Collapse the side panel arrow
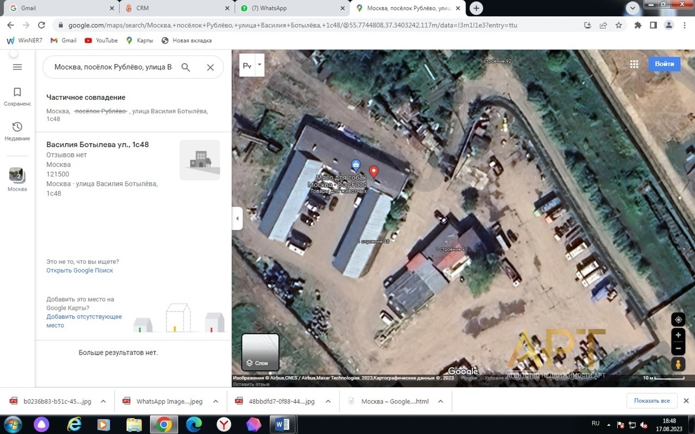Image resolution: width=695 pixels, height=434 pixels. [x=237, y=219]
